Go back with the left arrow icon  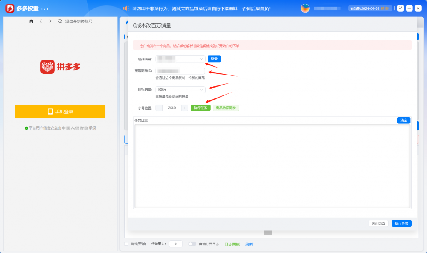pyautogui.click(x=40, y=21)
